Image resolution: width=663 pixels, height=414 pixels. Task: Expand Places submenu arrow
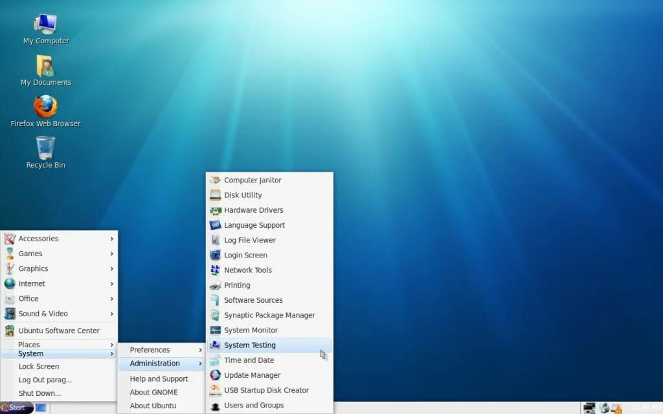coord(111,345)
